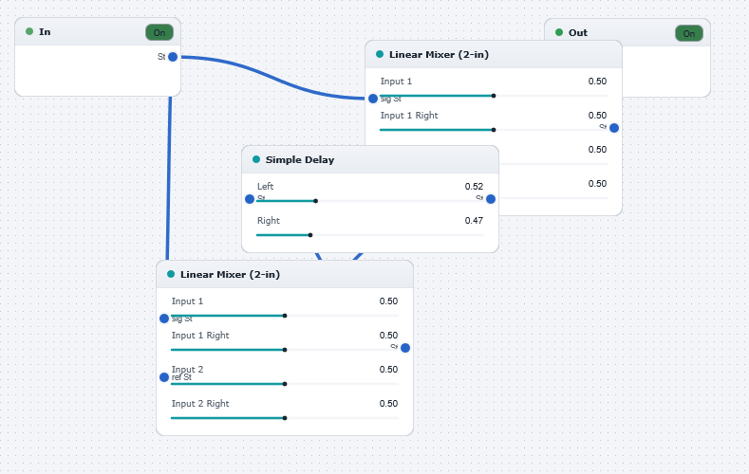Click the St output port on In node
This screenshot has width=749, height=474.
pos(173,57)
